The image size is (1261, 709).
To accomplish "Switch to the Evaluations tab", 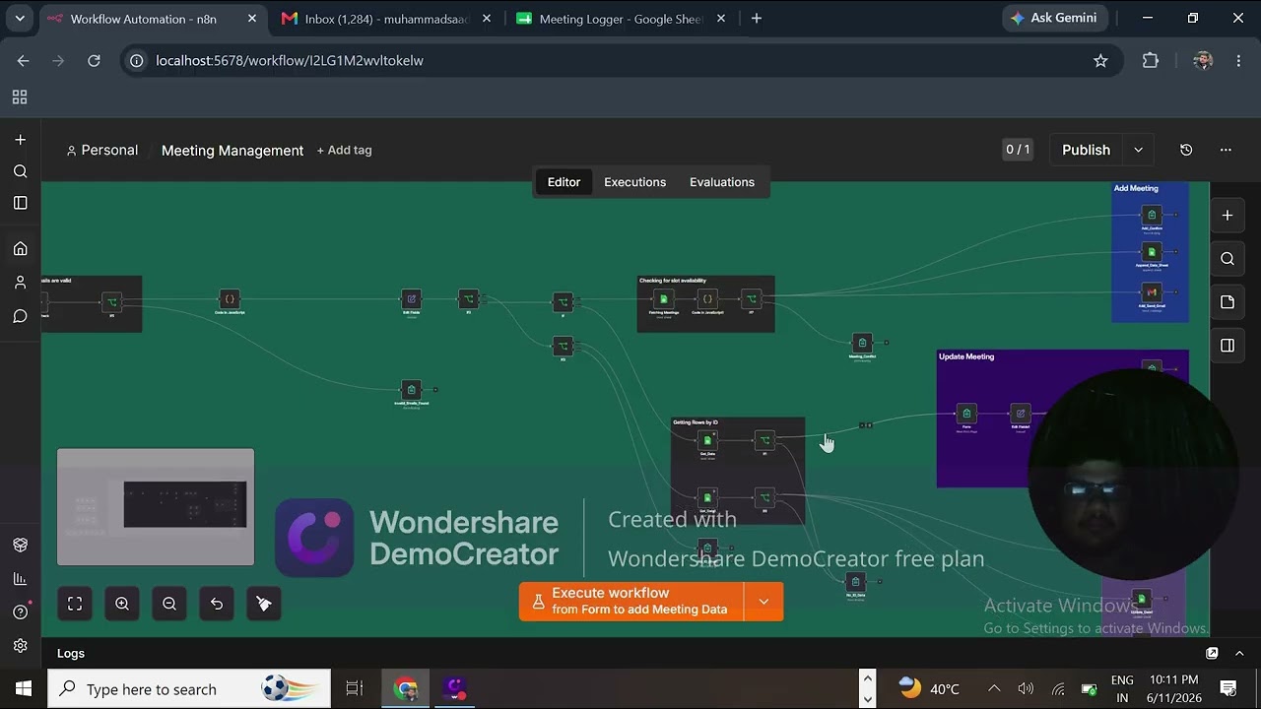I will [x=722, y=182].
